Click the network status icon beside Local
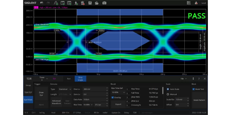The height and width of the screenshot is (115, 231). click(x=196, y=3)
